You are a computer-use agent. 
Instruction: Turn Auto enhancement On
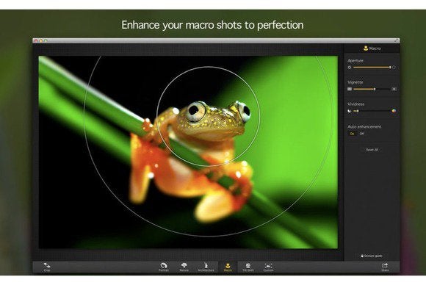tap(352, 134)
